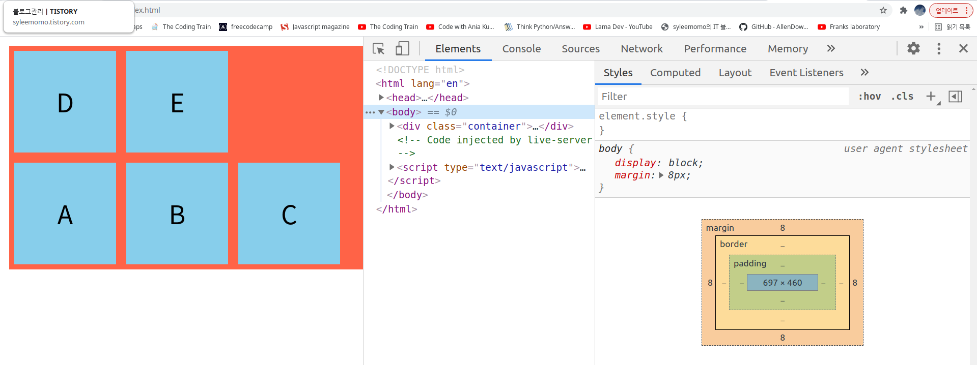Show more Styles pane tabs chevron

[x=864, y=72]
